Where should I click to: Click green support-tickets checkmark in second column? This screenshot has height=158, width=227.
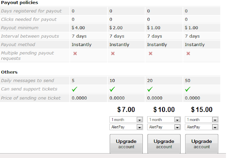tap(112, 89)
